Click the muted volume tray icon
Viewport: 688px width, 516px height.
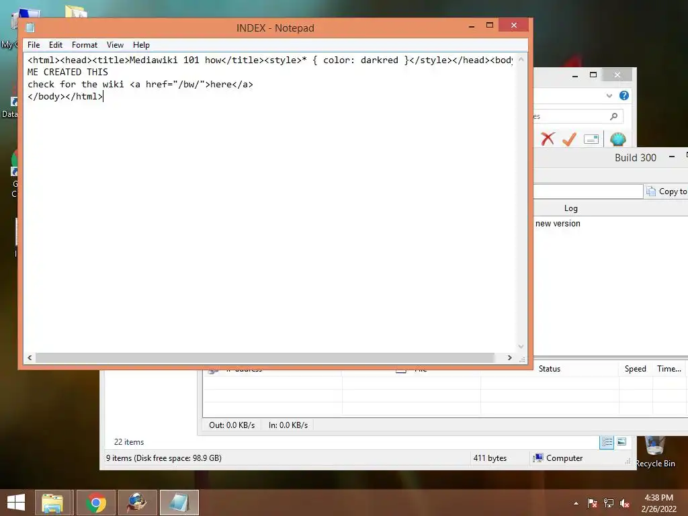(624, 503)
